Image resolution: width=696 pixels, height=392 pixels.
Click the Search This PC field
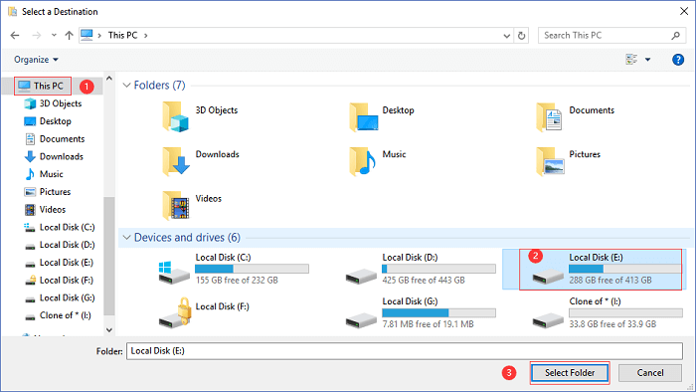(611, 36)
